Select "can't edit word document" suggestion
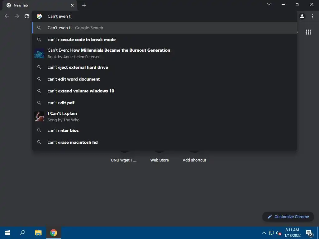319x239 pixels. pyautogui.click(x=164, y=79)
